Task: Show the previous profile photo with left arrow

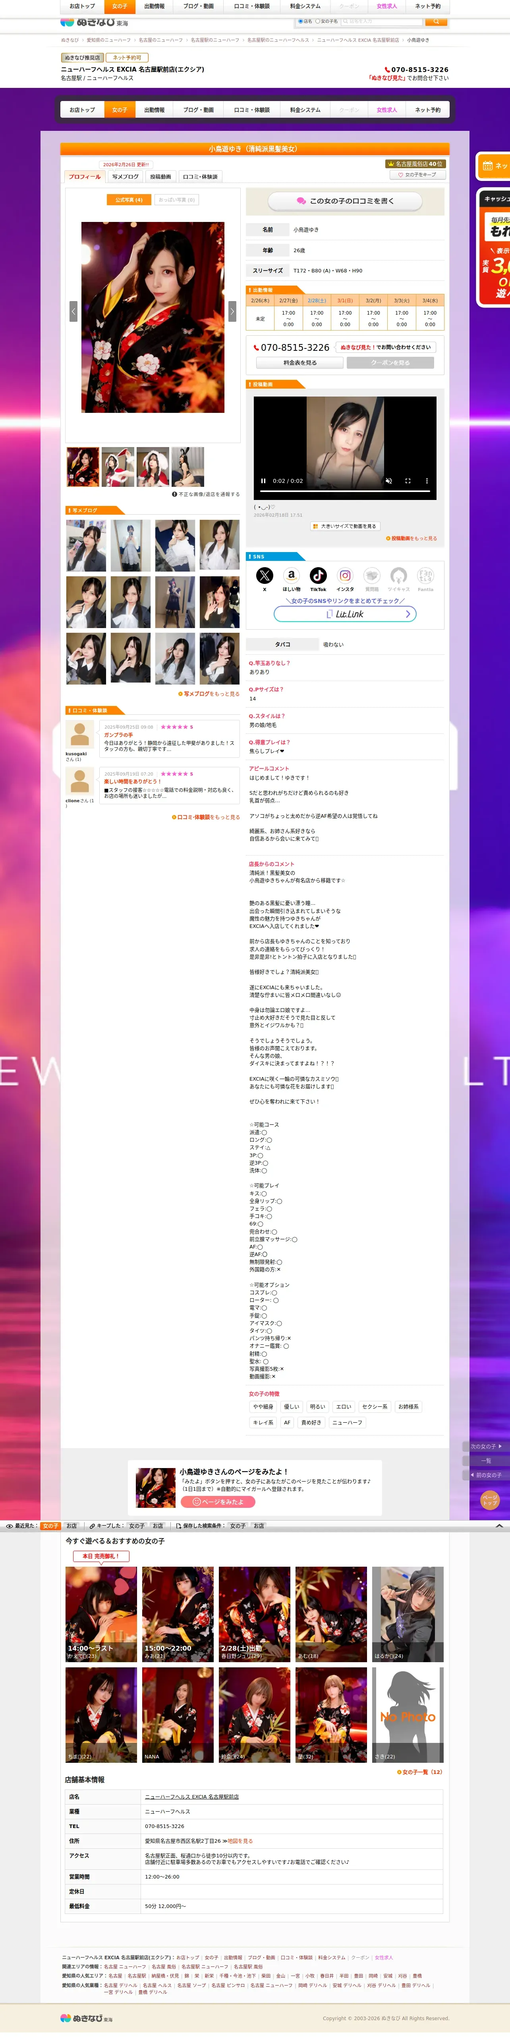Action: pyautogui.click(x=73, y=311)
